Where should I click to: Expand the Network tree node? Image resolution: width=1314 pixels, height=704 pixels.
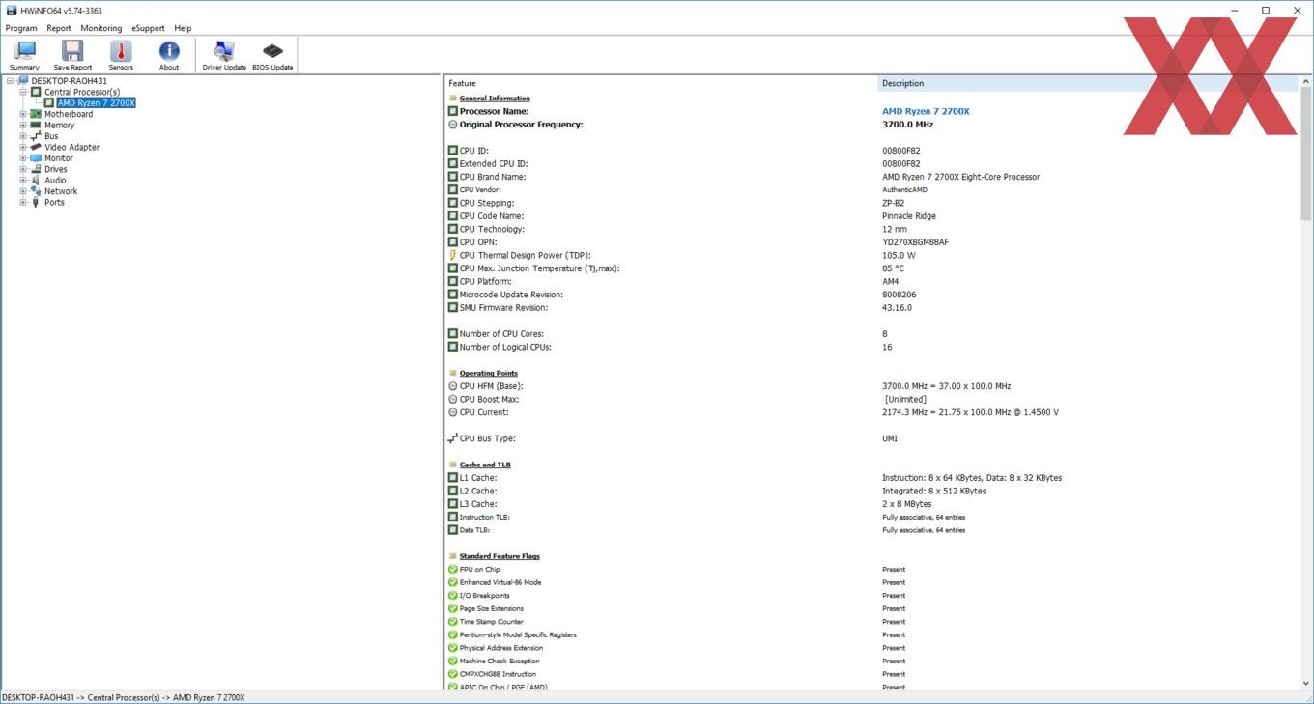23,191
